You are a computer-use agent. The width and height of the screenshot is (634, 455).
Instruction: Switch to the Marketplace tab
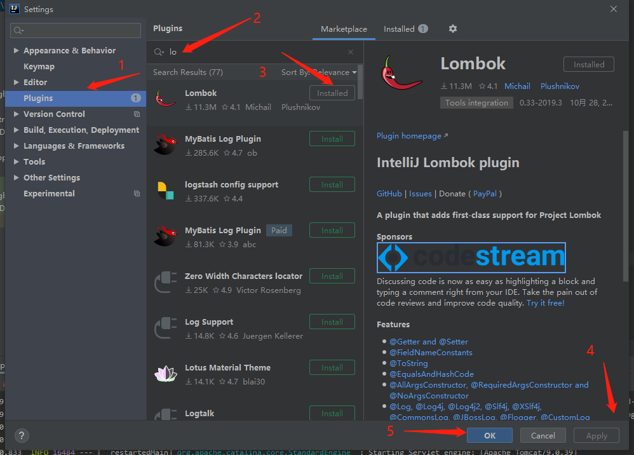[x=344, y=29]
